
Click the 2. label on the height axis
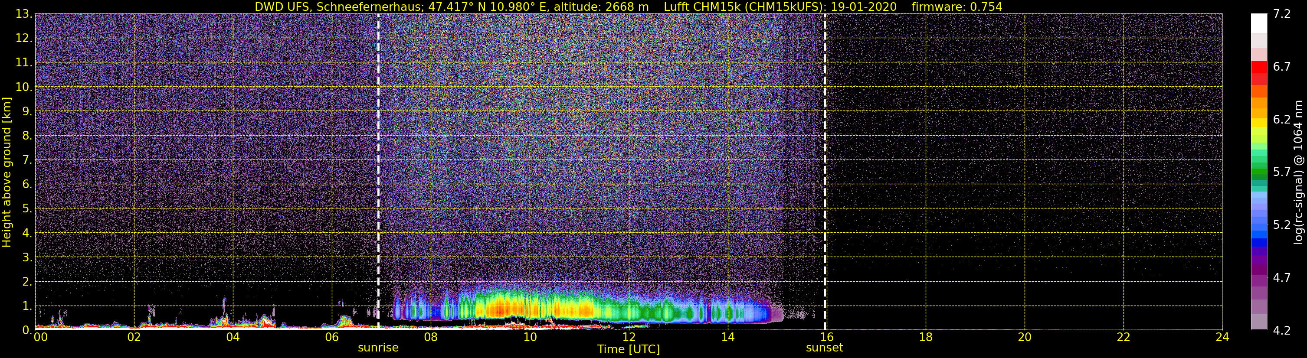[x=27, y=281]
